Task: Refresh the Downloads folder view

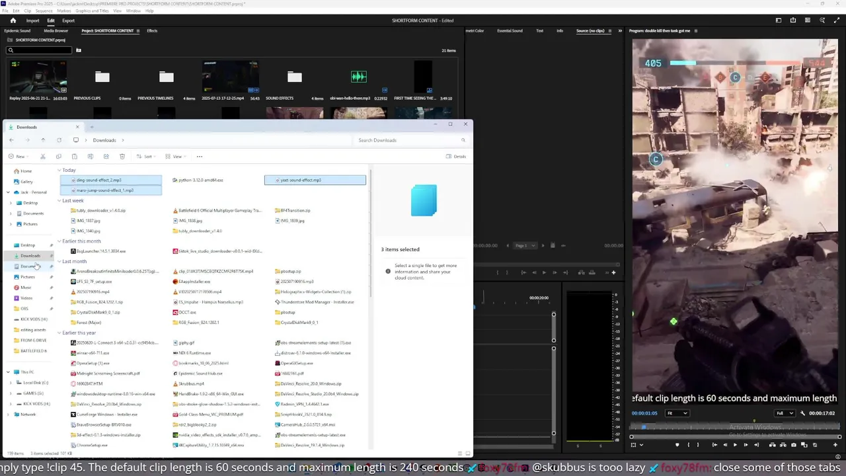Action: click(x=59, y=140)
